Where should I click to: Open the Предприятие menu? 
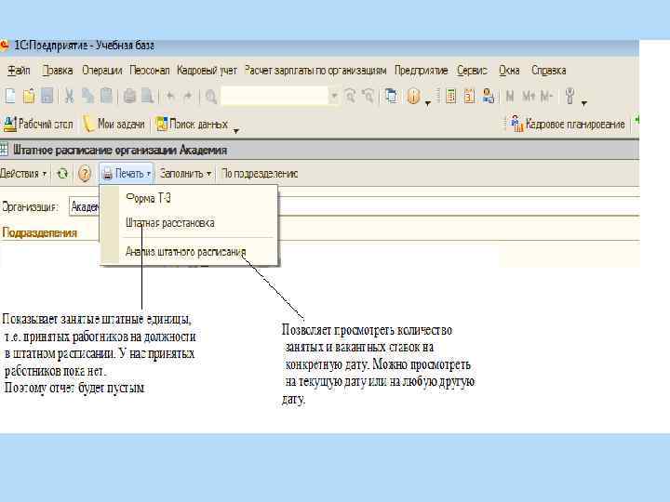click(422, 71)
